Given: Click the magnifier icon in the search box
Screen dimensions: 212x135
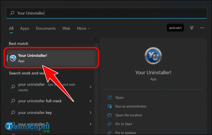Looking at the screenshot, I should point(12,13).
